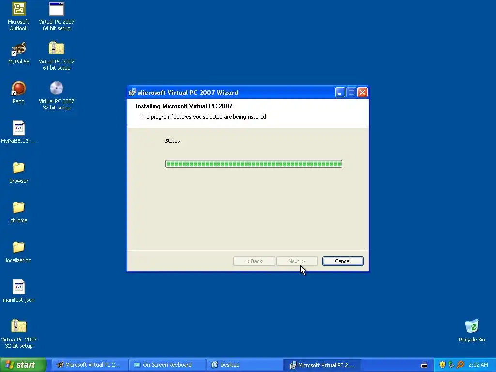Open the localization folder
Viewport: 496px width, 372px height.
pyautogui.click(x=18, y=252)
